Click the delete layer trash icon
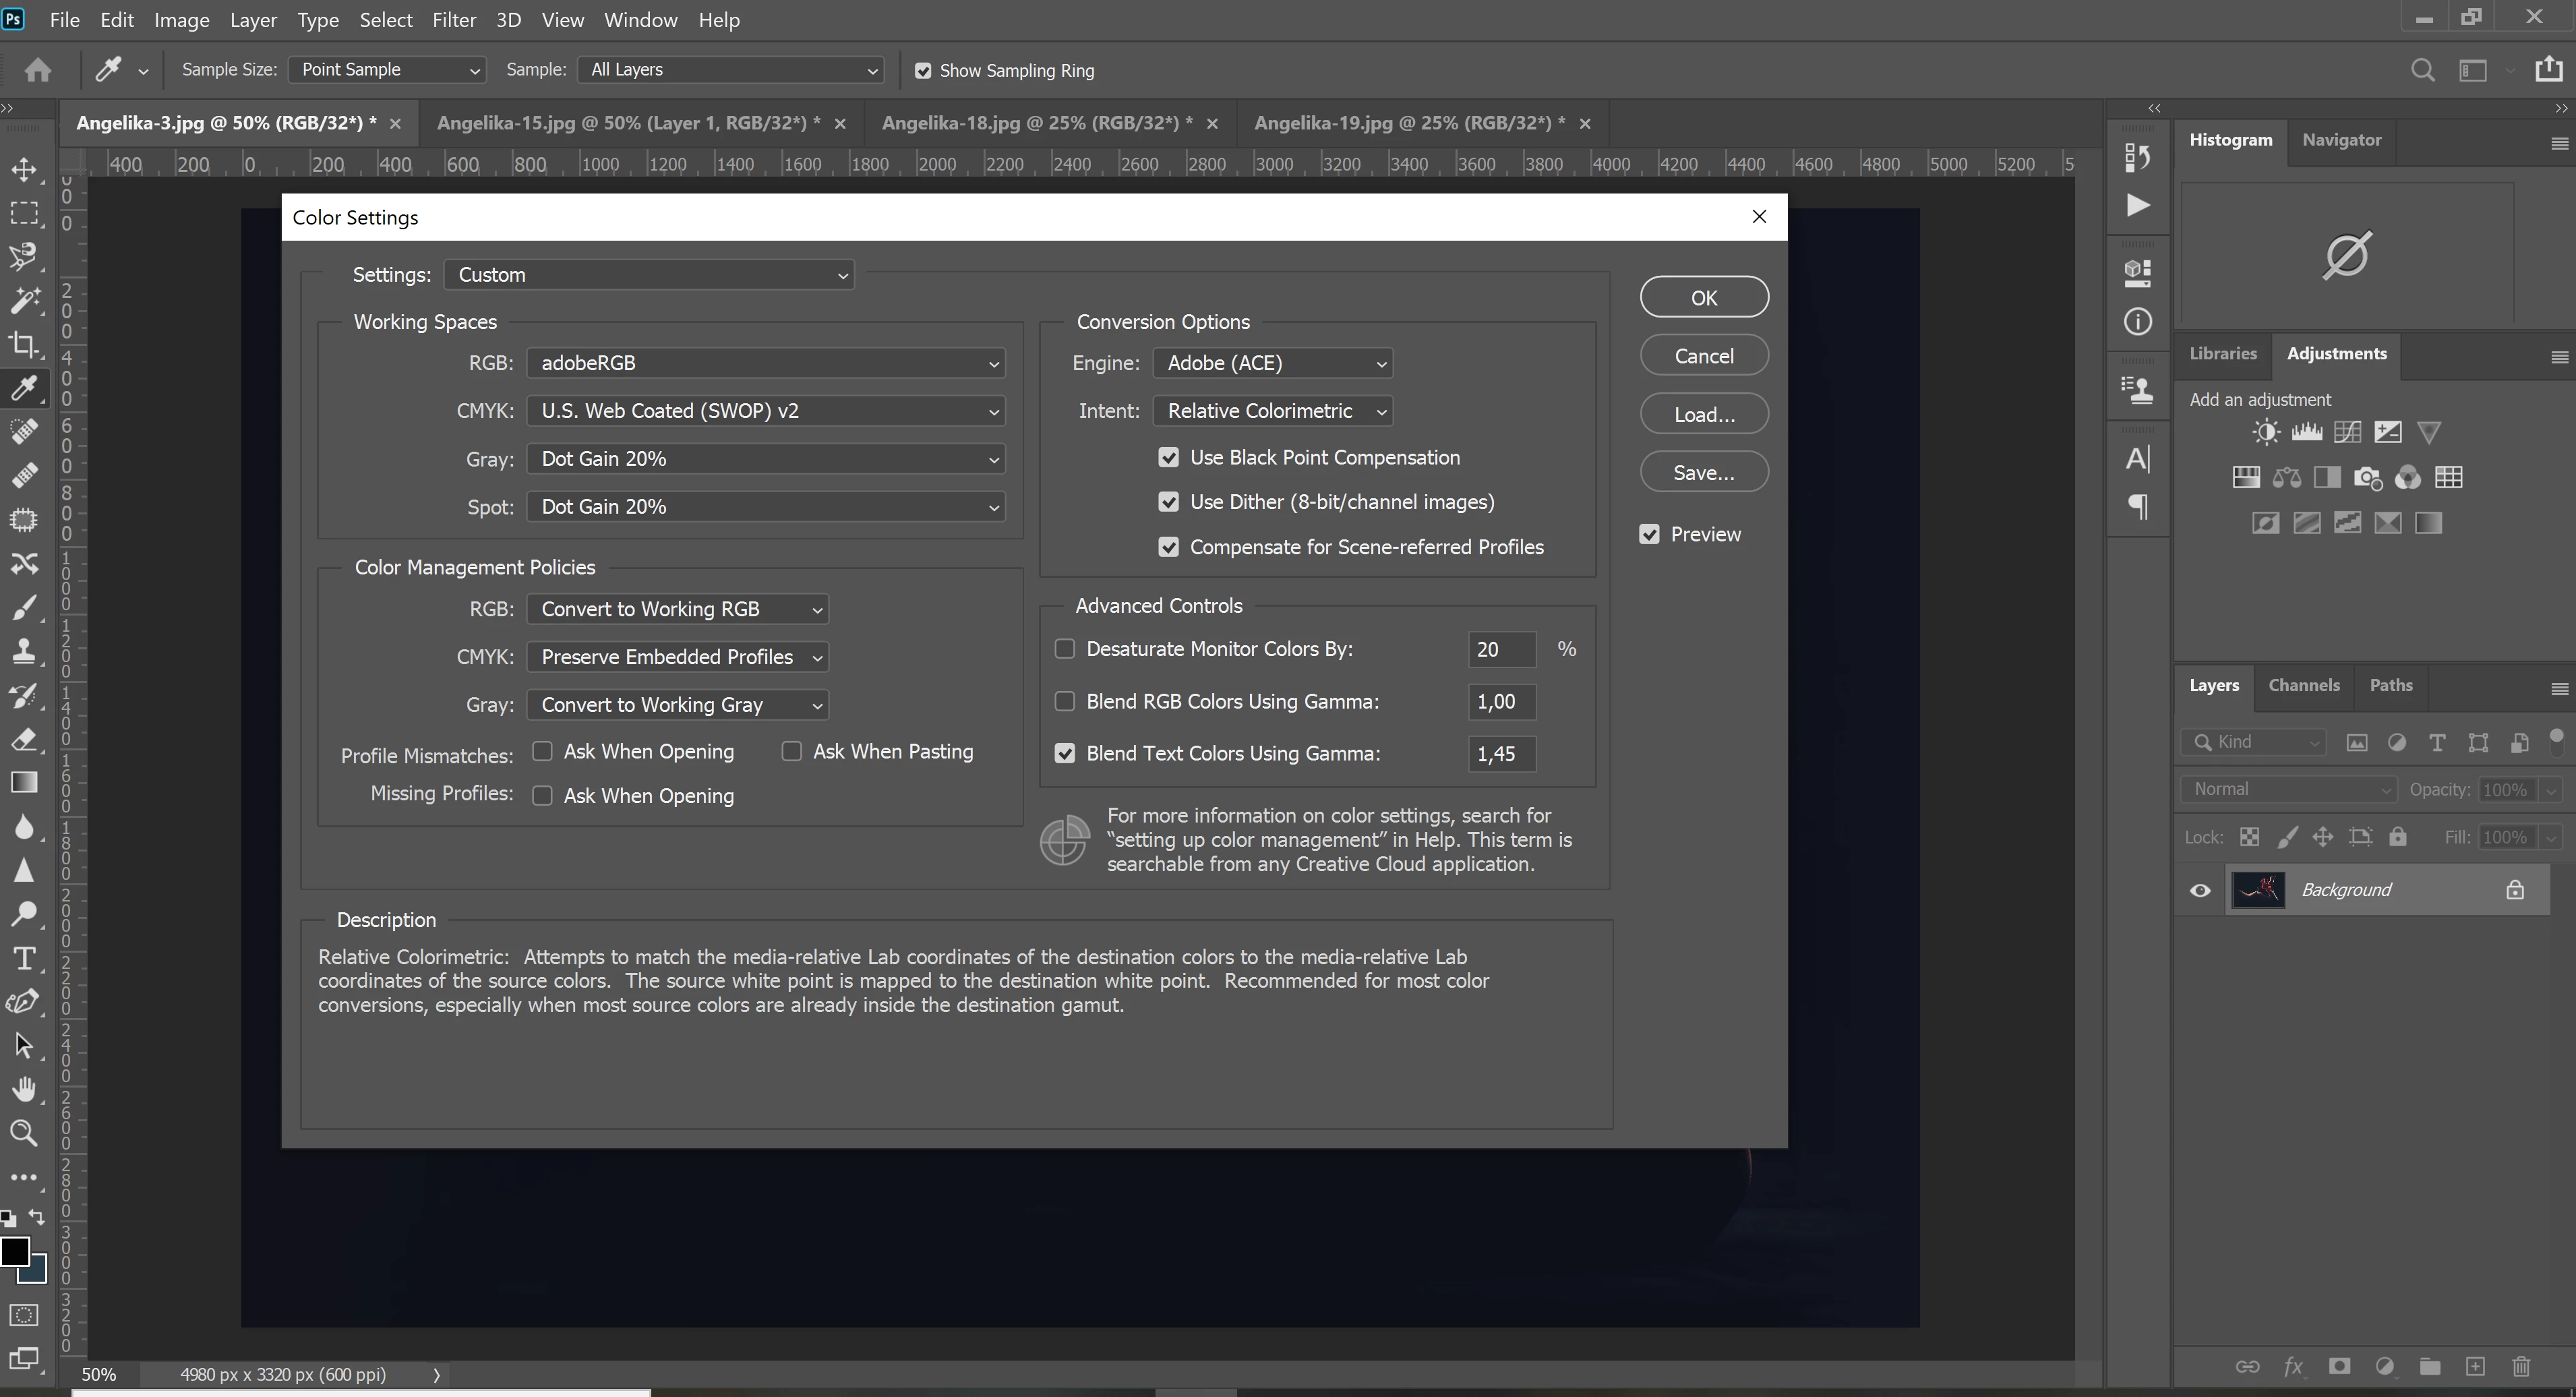Image resolution: width=2576 pixels, height=1397 pixels. tap(2521, 1366)
